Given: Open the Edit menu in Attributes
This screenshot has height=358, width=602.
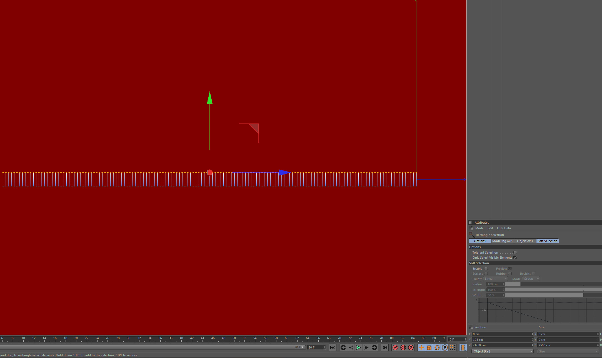Looking at the screenshot, I should (490, 228).
